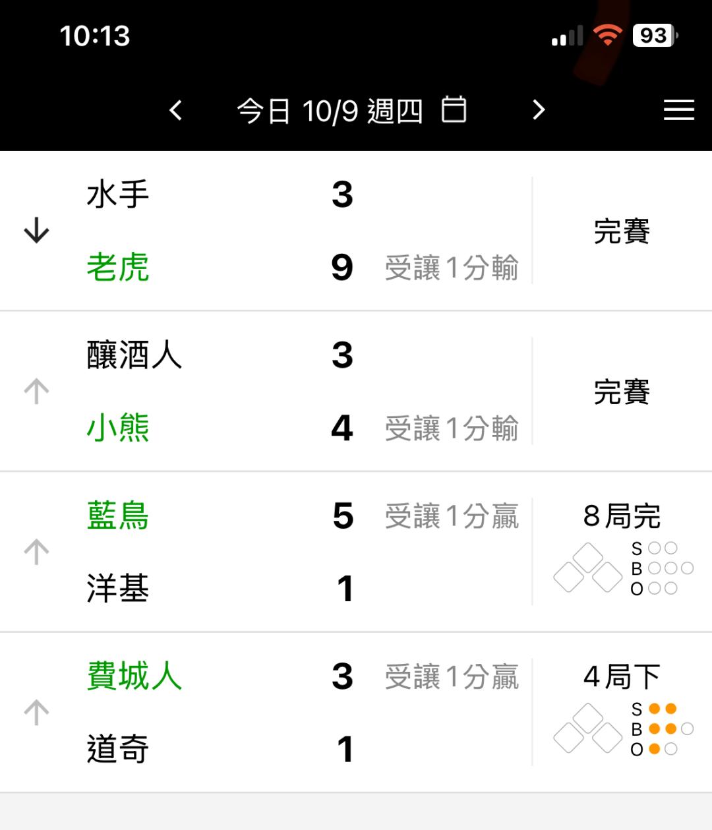Tap the 8局完 inning status

(x=622, y=516)
